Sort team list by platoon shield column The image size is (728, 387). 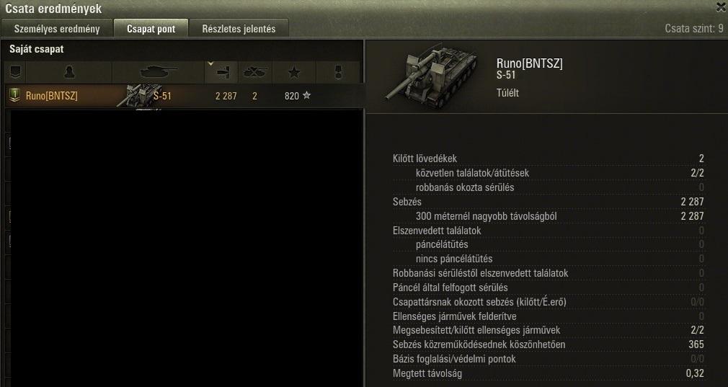coord(15,72)
